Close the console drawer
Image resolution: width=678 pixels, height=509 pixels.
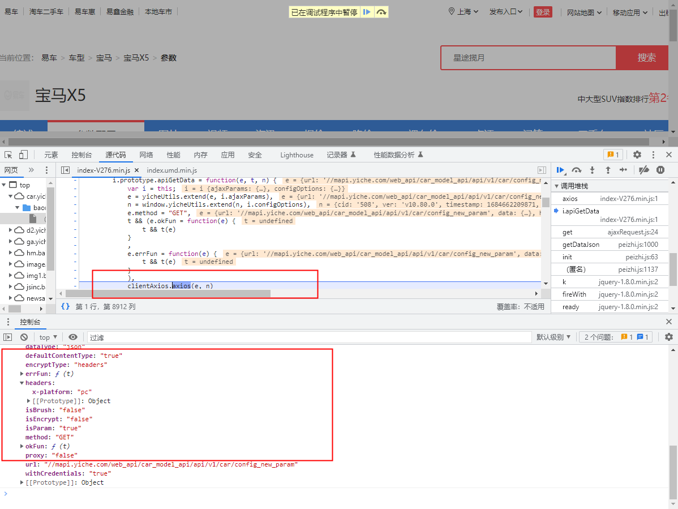point(669,322)
